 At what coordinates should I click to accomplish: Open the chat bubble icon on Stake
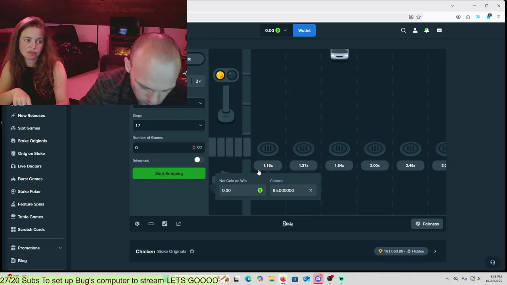439,30
